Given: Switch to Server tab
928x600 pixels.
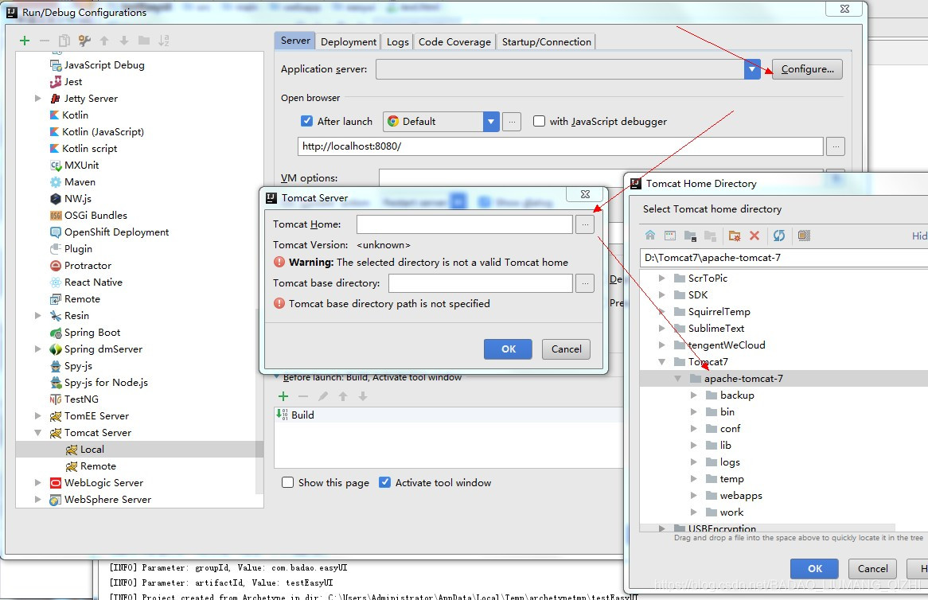Looking at the screenshot, I should (294, 41).
